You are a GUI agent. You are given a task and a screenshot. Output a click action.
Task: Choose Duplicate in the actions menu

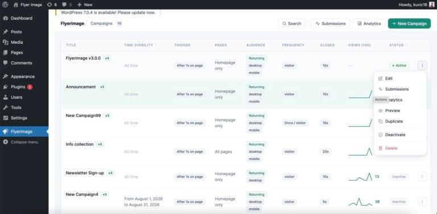(x=400, y=121)
